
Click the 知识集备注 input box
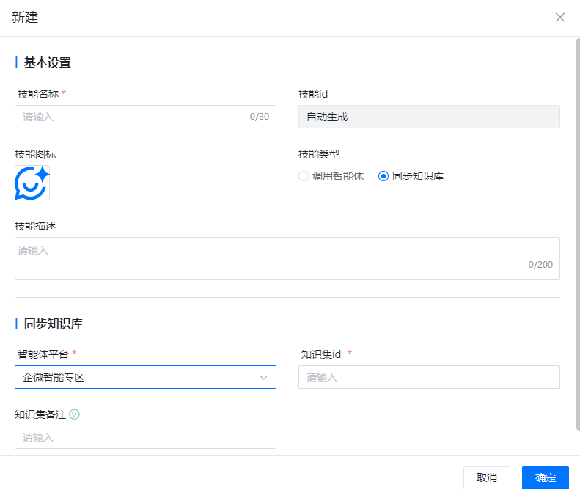[x=145, y=437]
